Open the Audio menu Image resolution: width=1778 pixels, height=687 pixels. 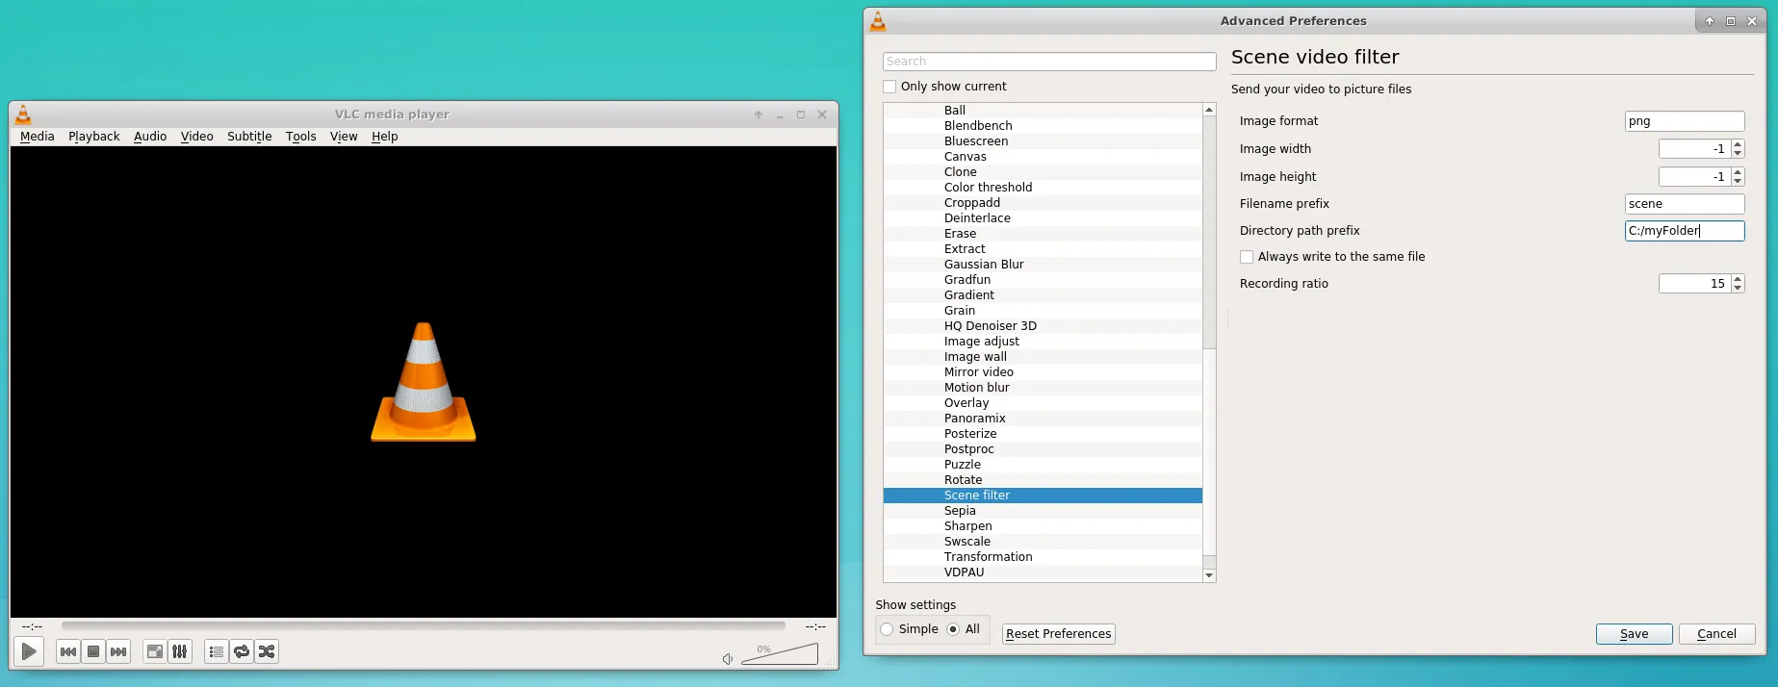(150, 137)
